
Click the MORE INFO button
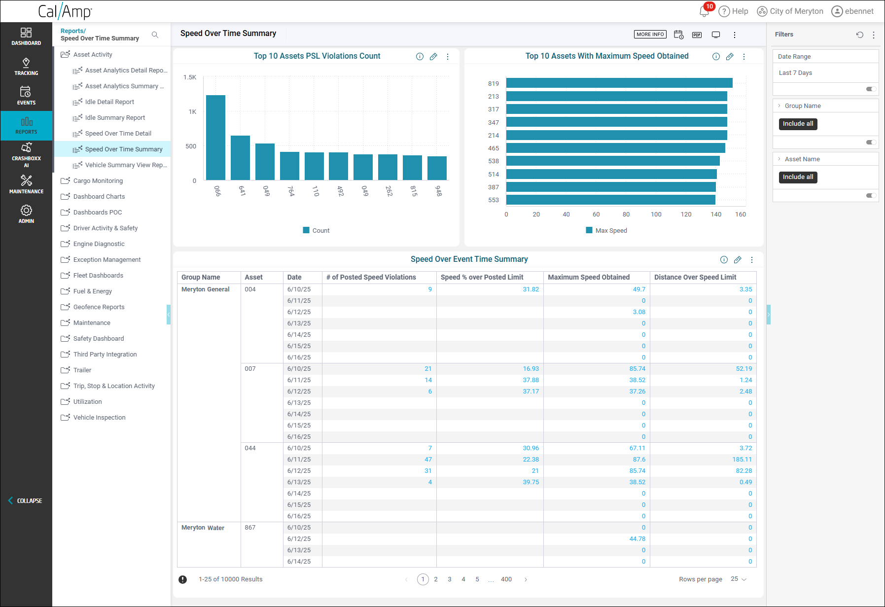point(650,35)
